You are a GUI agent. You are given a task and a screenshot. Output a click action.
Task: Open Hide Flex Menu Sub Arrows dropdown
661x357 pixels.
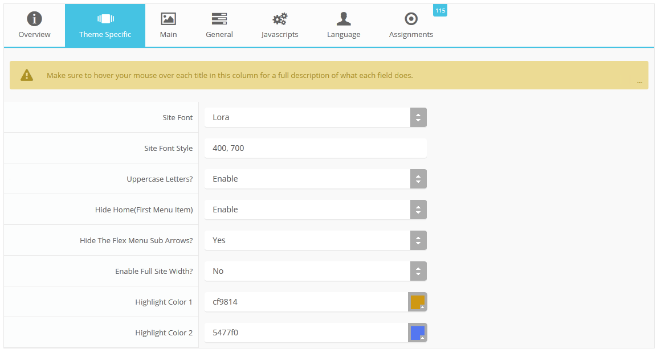(x=315, y=240)
